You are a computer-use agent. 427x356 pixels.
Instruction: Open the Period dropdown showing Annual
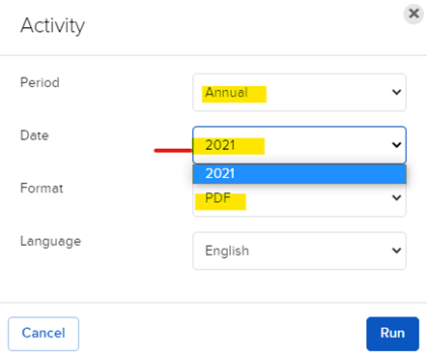point(299,93)
